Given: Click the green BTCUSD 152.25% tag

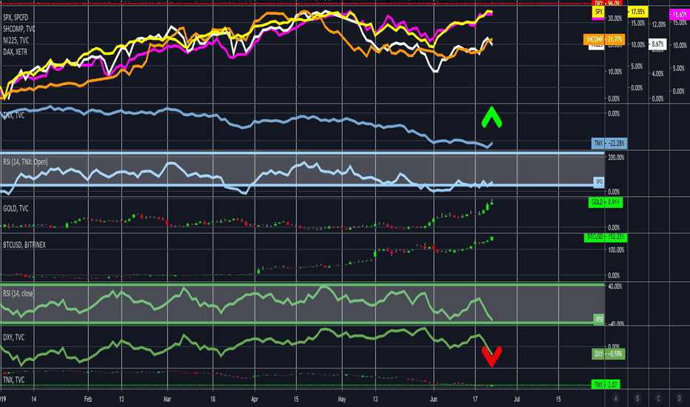Looking at the screenshot, I should (x=606, y=237).
